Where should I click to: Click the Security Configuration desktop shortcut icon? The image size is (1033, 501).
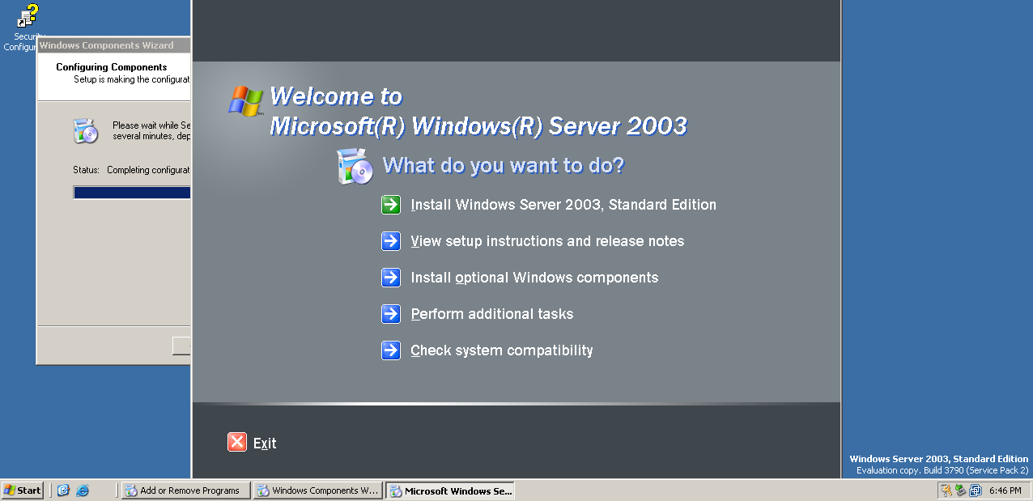pyautogui.click(x=28, y=16)
